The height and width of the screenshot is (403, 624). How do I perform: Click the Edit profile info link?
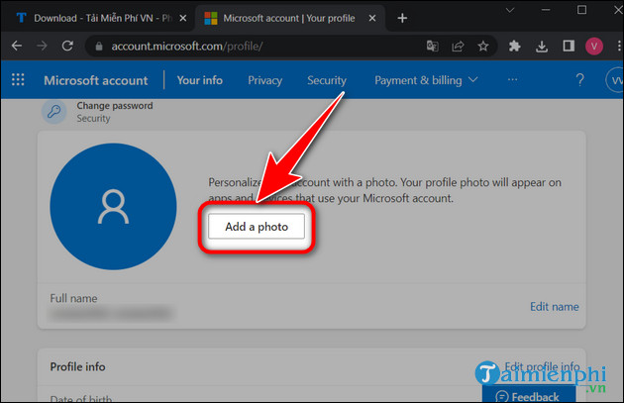[542, 366]
